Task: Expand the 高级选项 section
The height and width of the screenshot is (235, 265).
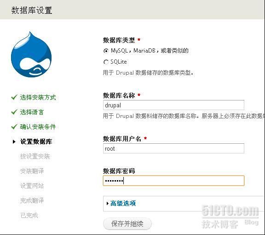Action: [x=123, y=203]
